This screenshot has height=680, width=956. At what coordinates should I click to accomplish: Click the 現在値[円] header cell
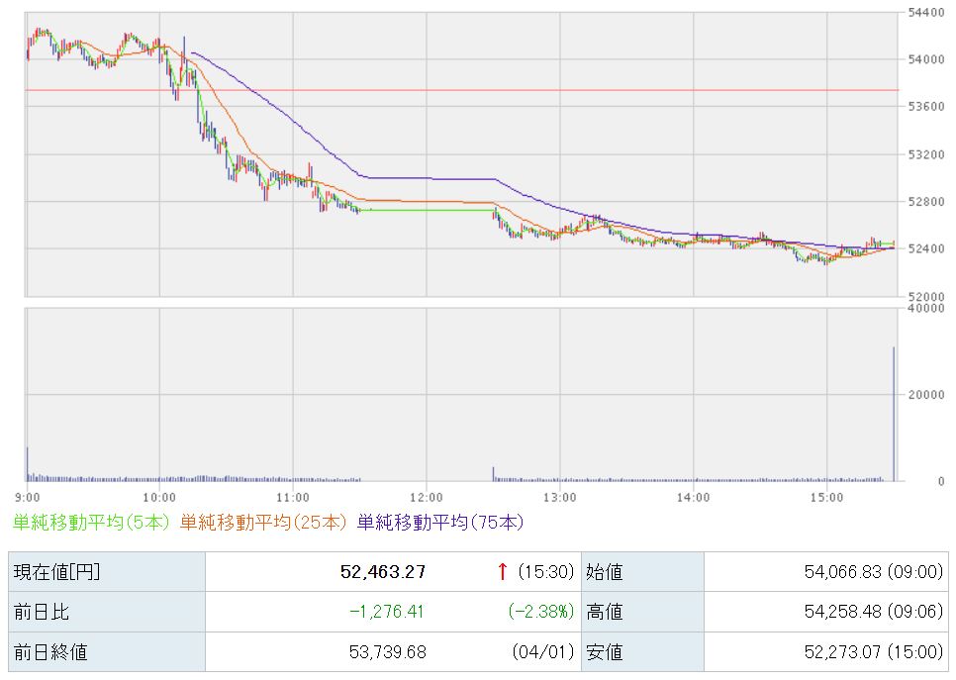(55, 571)
